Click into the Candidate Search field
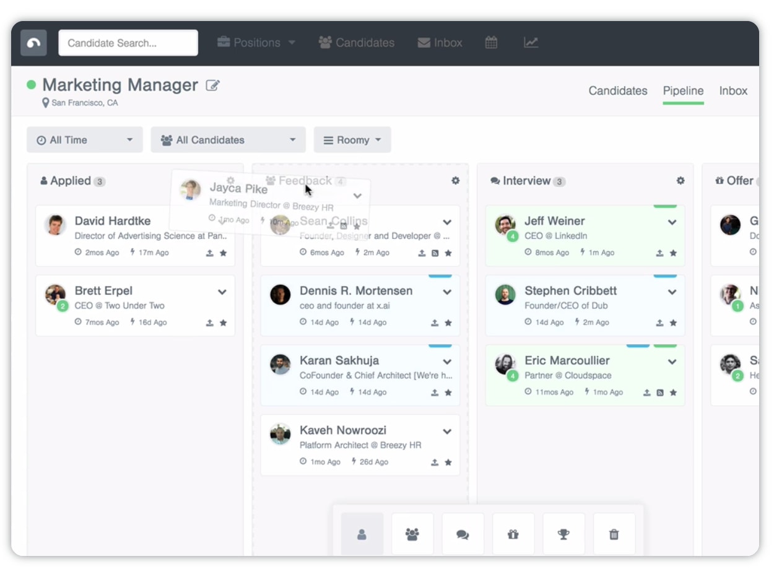This screenshot has width=774, height=577. (x=128, y=43)
